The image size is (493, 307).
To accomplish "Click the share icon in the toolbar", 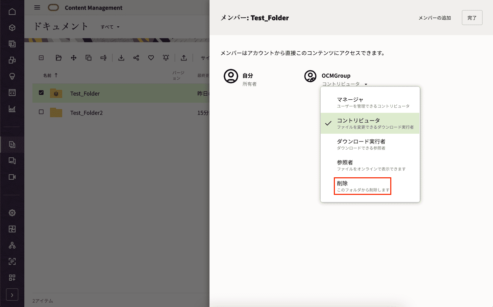I will 136,58.
